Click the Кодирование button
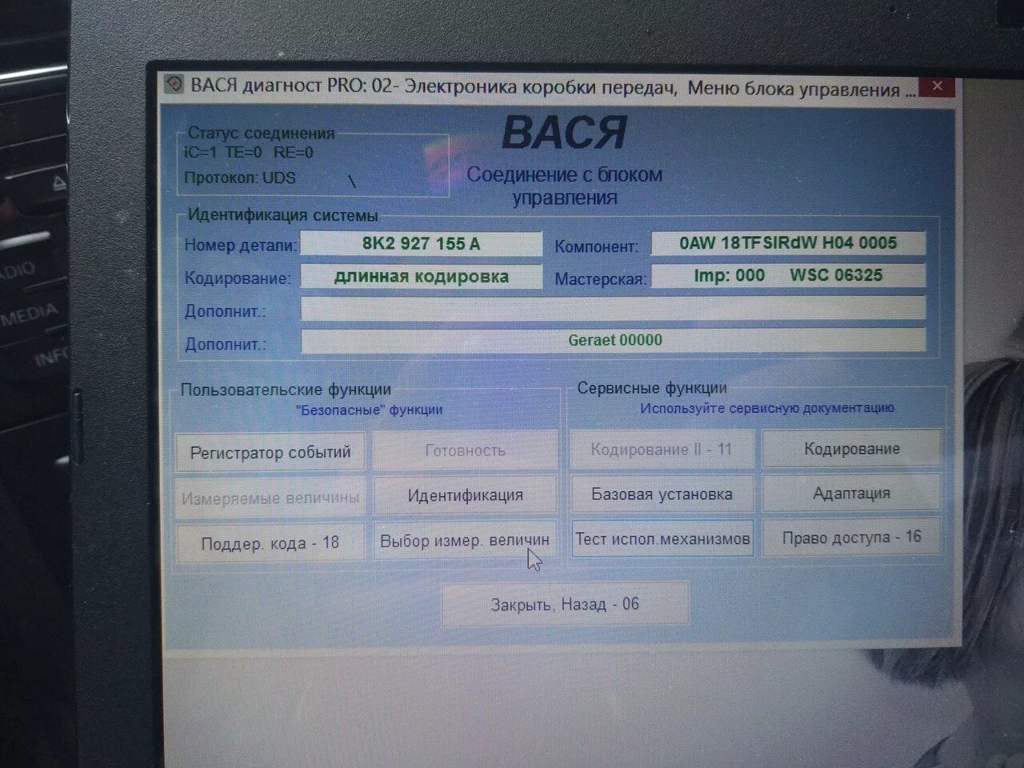Viewport: 1024px width, 768px height. pyautogui.click(x=851, y=449)
